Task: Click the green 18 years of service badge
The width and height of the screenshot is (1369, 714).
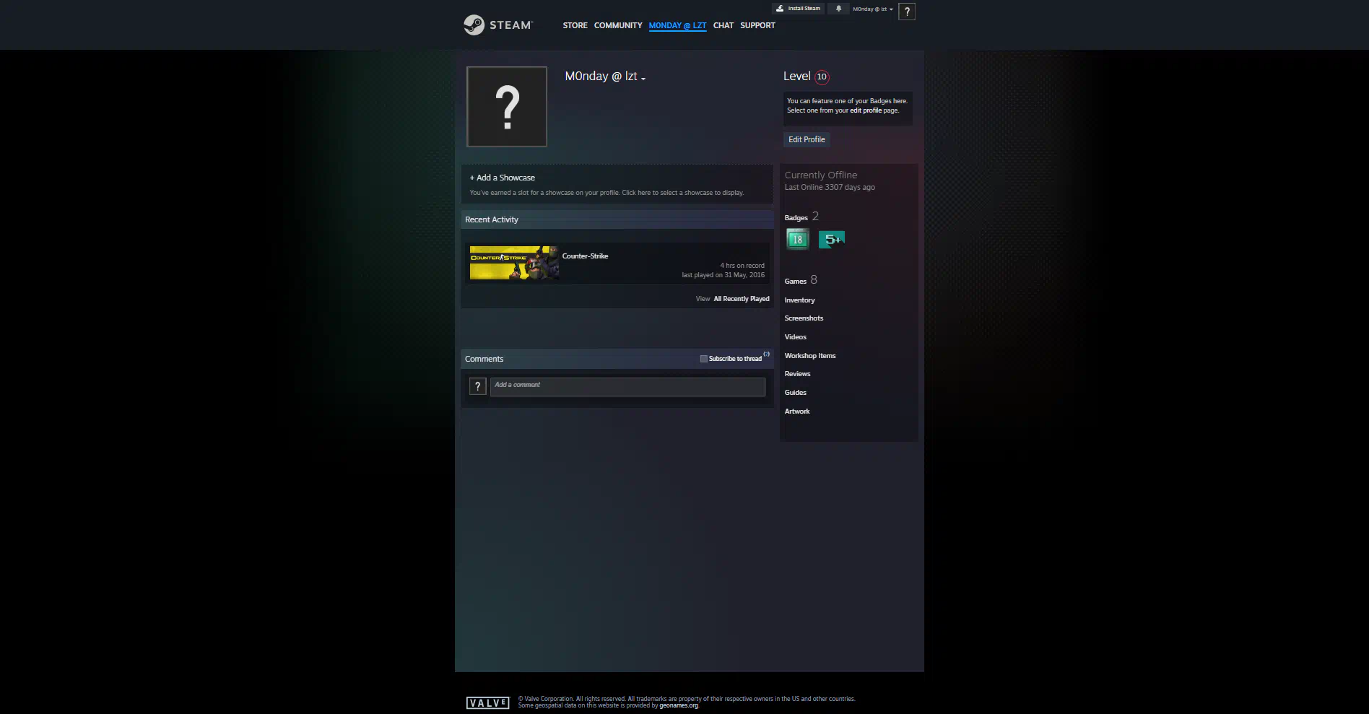Action: [x=798, y=239]
